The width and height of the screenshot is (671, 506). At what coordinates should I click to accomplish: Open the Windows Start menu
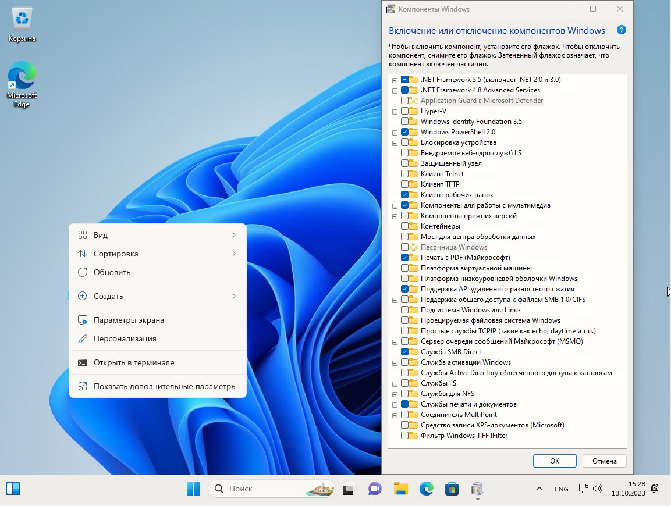pyautogui.click(x=193, y=489)
